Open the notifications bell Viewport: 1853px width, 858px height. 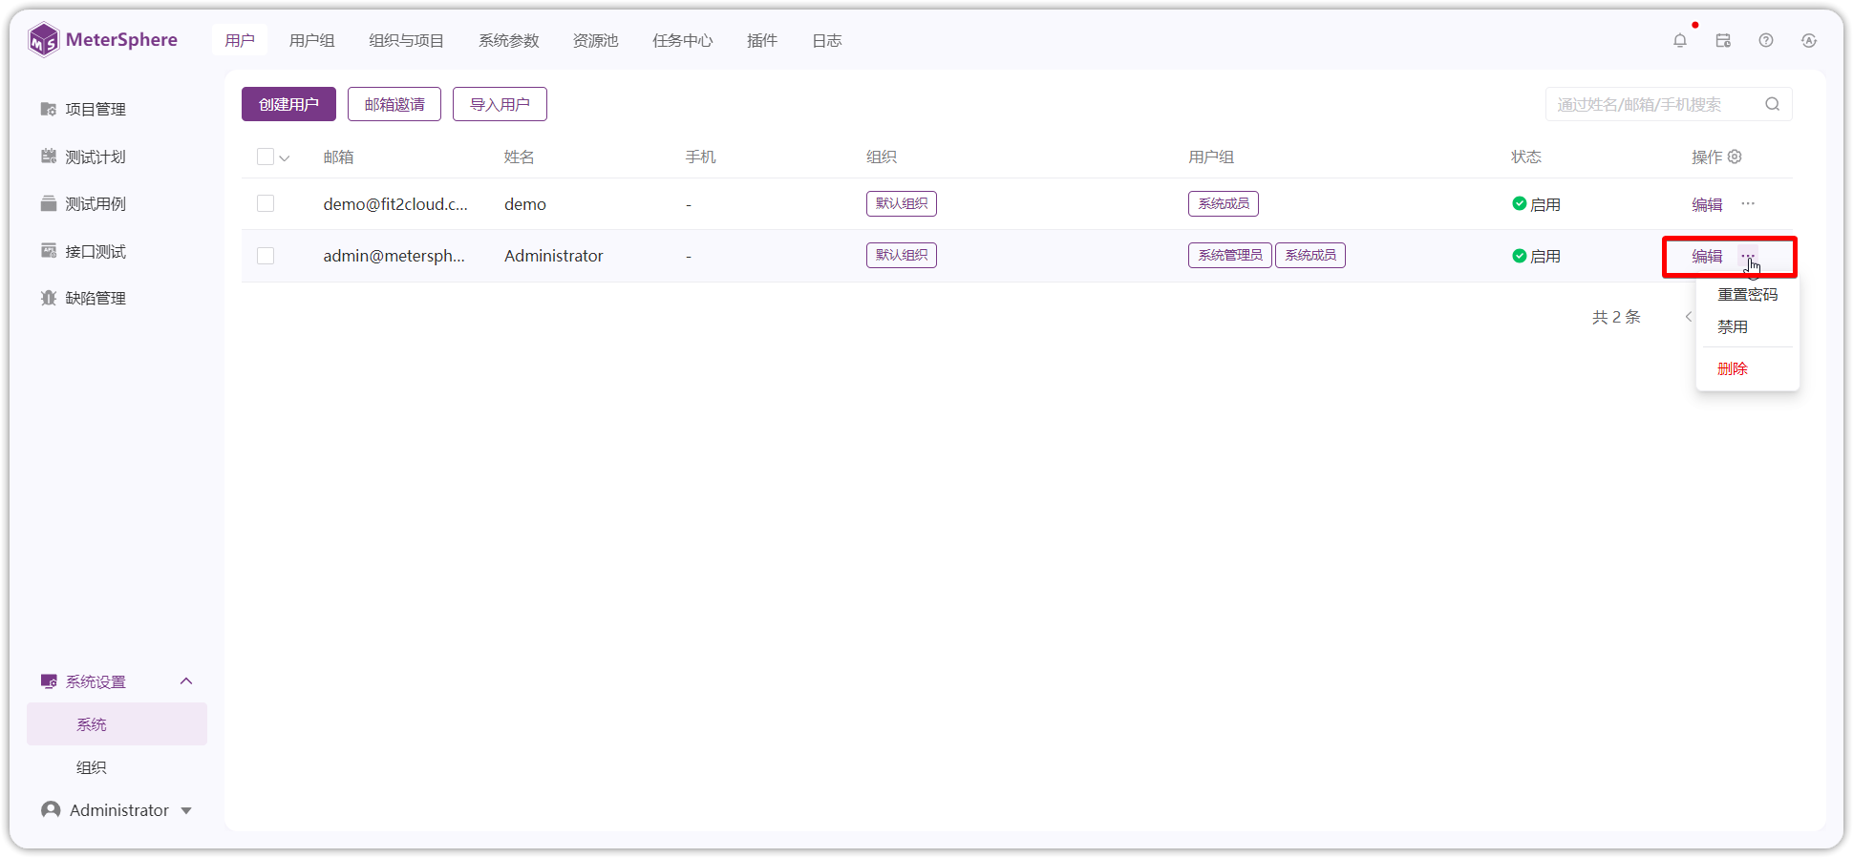click(1680, 40)
